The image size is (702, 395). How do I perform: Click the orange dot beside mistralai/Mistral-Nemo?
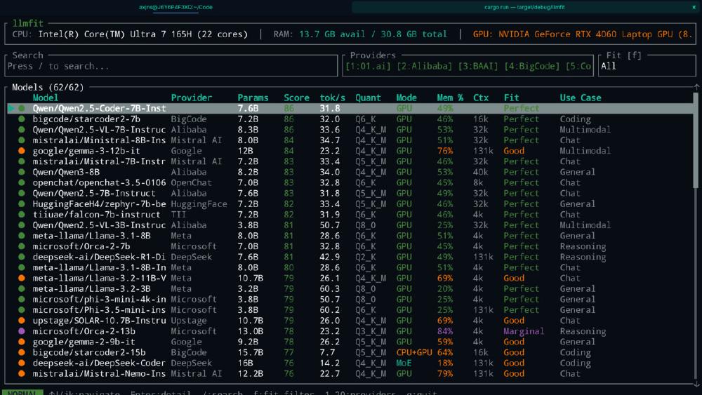click(22, 374)
